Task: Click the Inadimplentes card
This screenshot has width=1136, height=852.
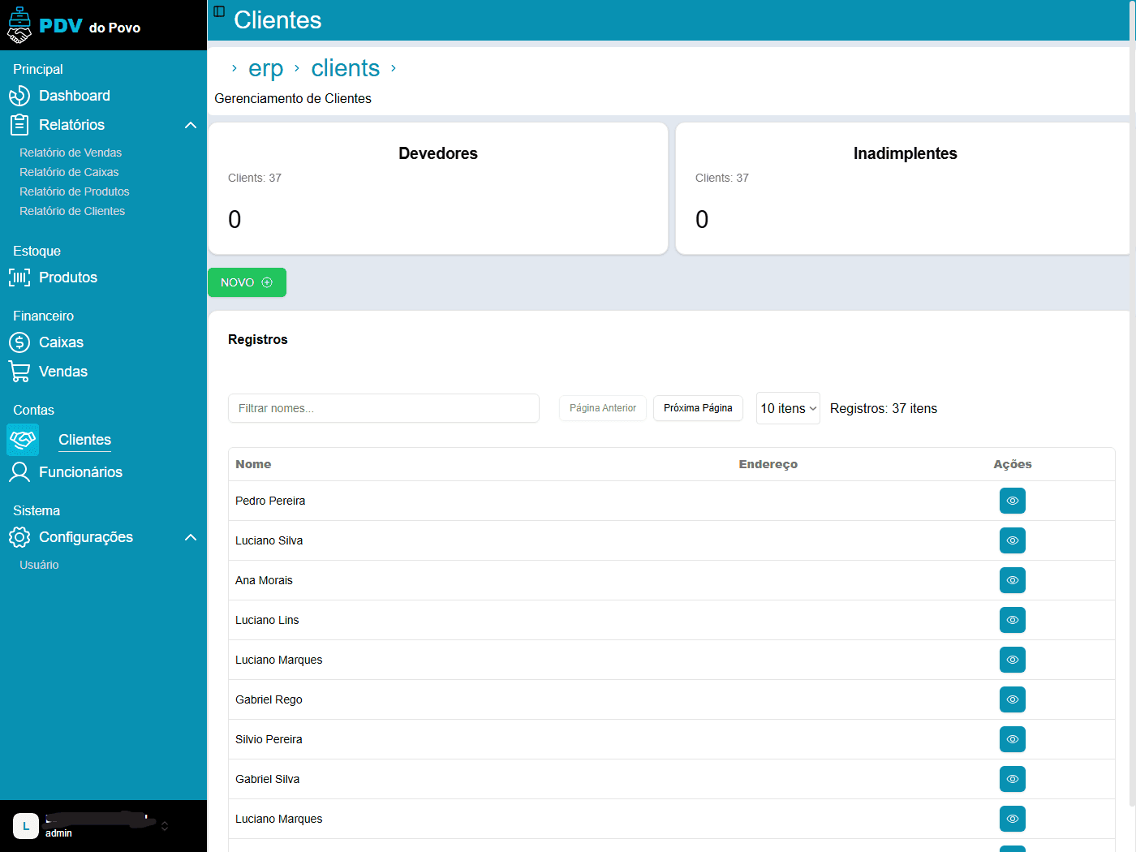Action: click(x=903, y=188)
